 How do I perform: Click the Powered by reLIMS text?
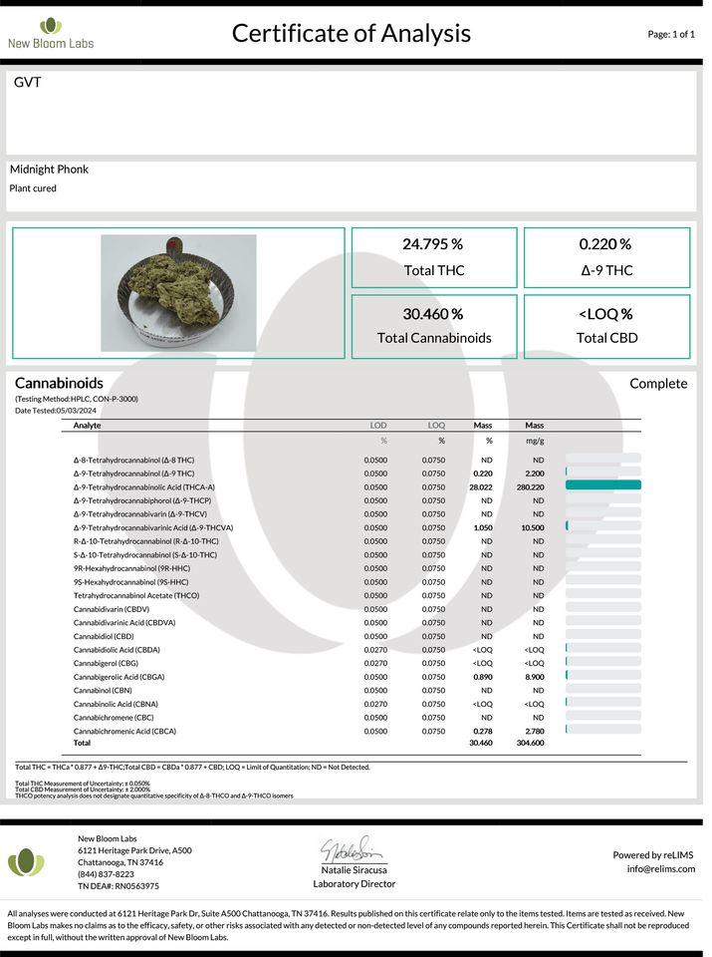click(x=653, y=854)
